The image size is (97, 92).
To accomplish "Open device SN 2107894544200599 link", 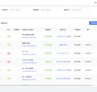I will [29, 63].
